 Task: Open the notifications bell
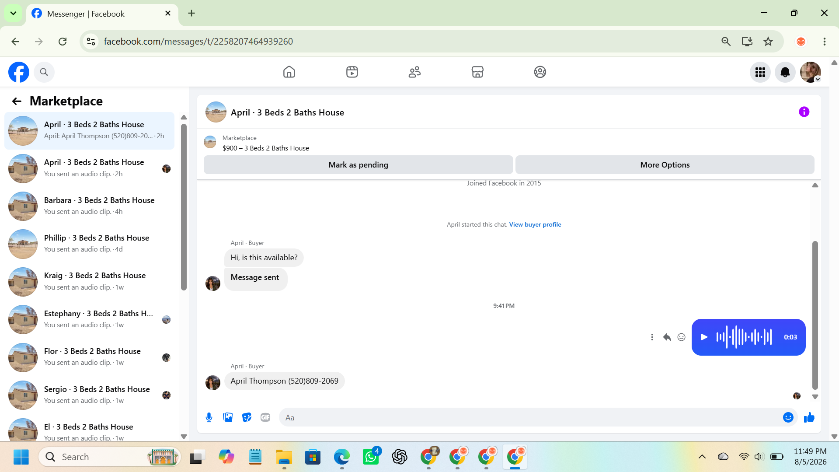pyautogui.click(x=785, y=72)
